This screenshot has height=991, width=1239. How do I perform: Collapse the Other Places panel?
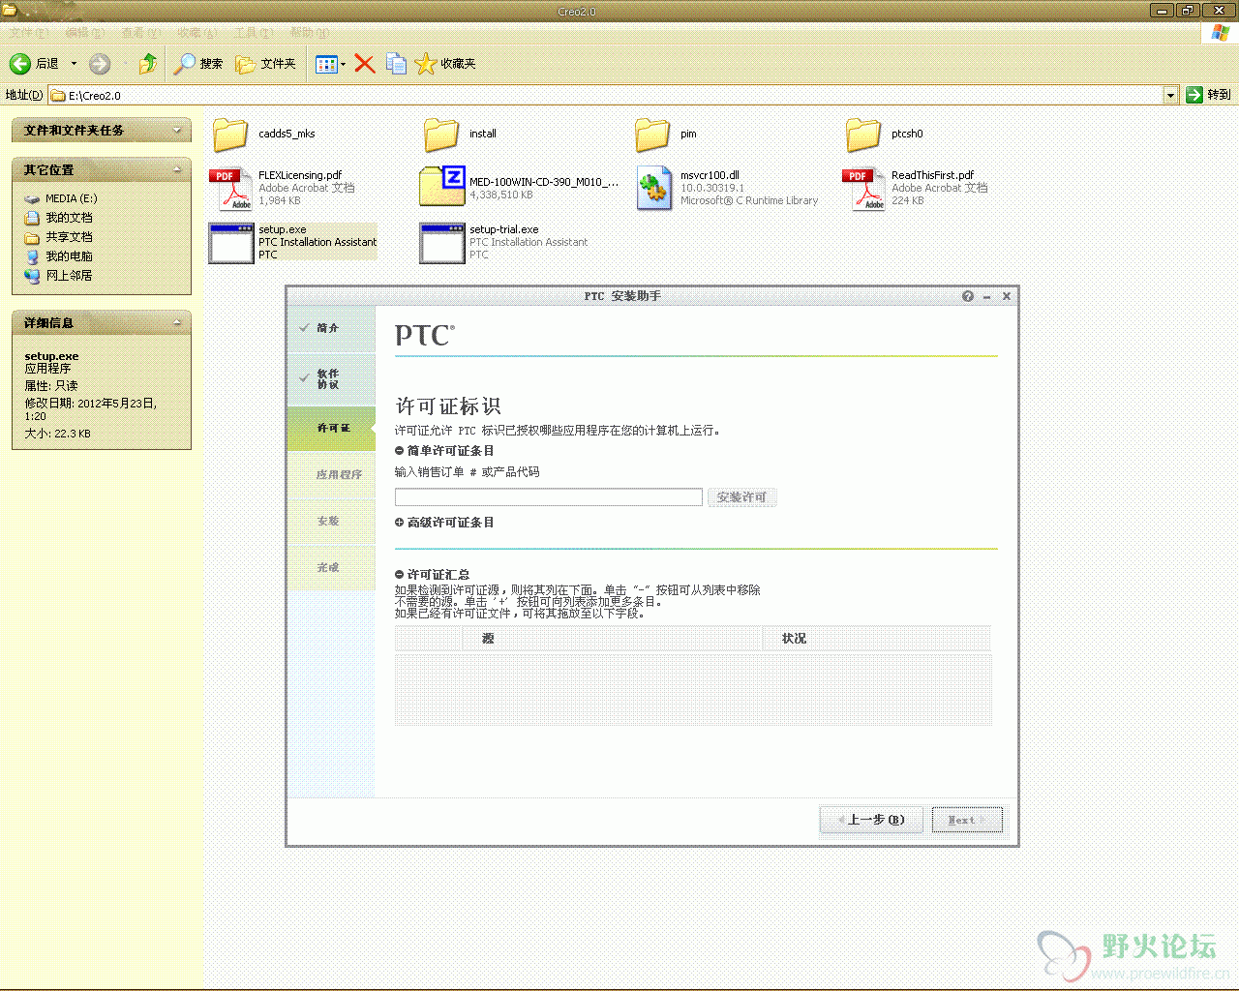[x=177, y=169]
